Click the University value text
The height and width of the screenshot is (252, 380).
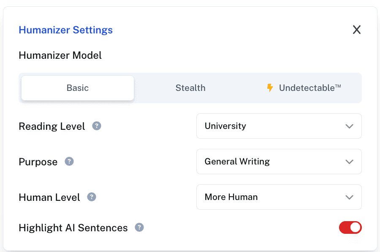[225, 126]
